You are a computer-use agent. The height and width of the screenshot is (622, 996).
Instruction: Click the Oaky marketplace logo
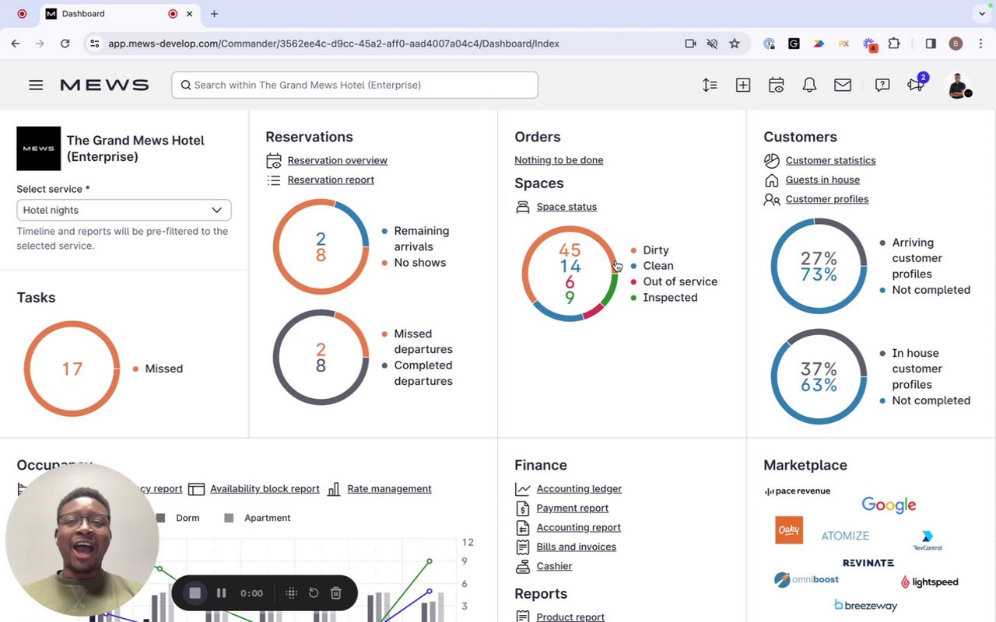[x=789, y=530]
